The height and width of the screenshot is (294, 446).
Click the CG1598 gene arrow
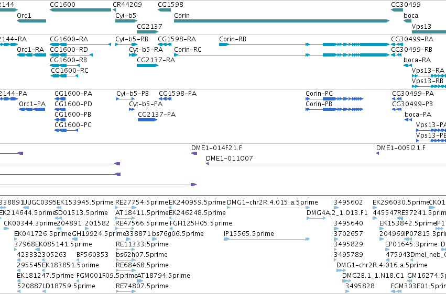point(165,10)
